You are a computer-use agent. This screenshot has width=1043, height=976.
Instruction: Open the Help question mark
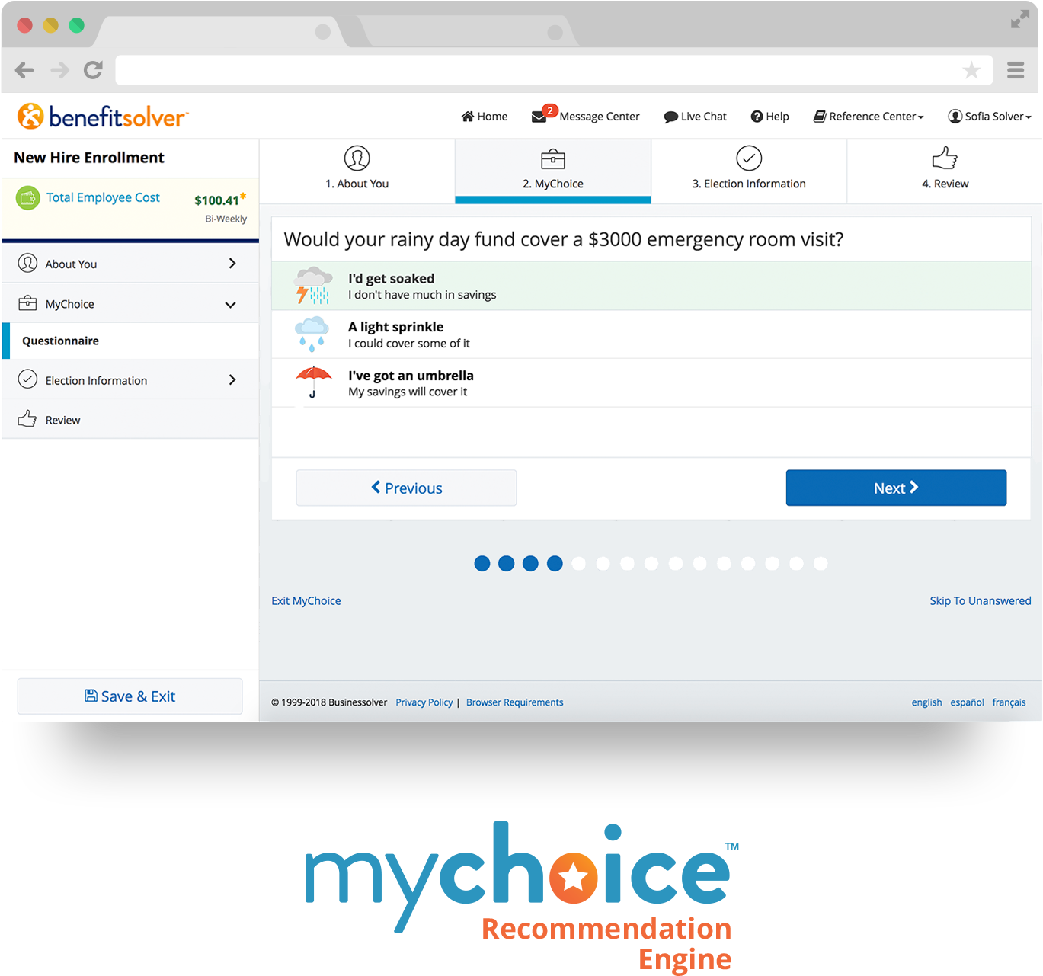(x=757, y=117)
